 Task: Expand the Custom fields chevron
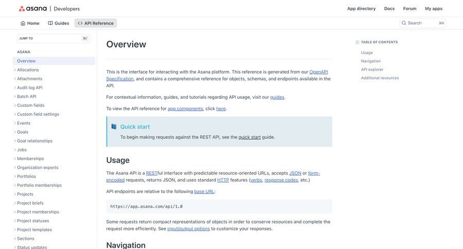(x=15, y=105)
